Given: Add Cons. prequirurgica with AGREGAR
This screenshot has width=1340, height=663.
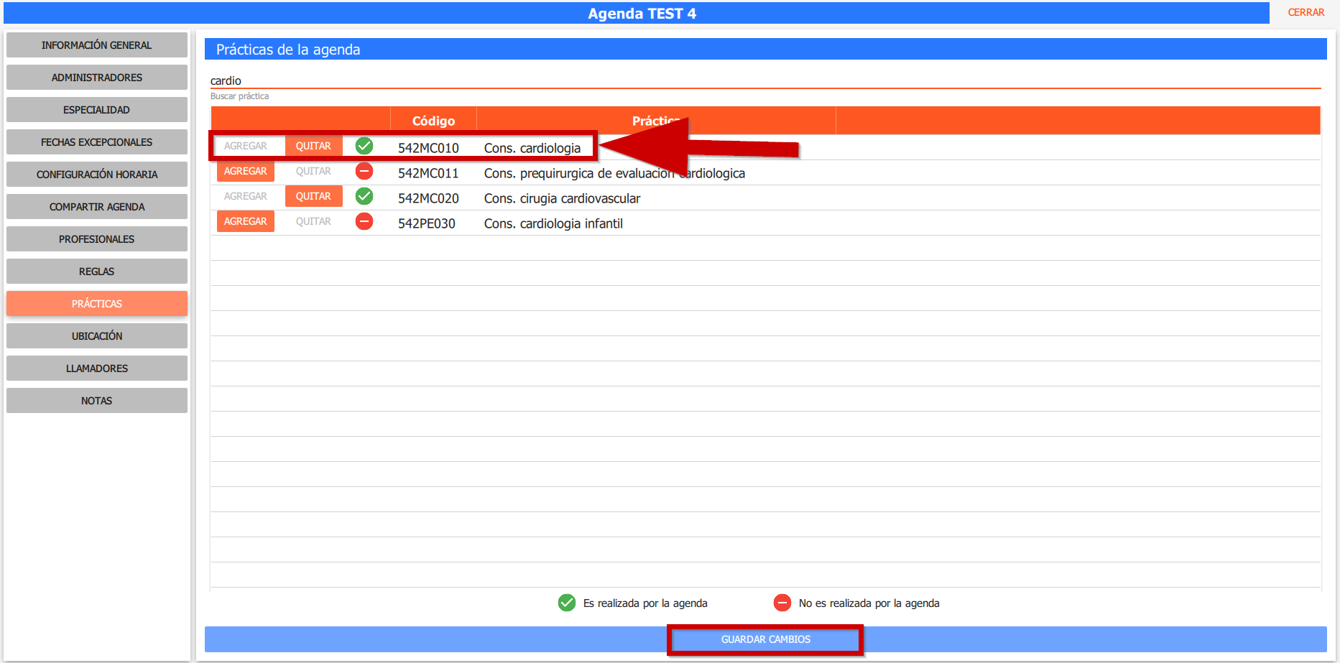Looking at the screenshot, I should click(x=245, y=171).
